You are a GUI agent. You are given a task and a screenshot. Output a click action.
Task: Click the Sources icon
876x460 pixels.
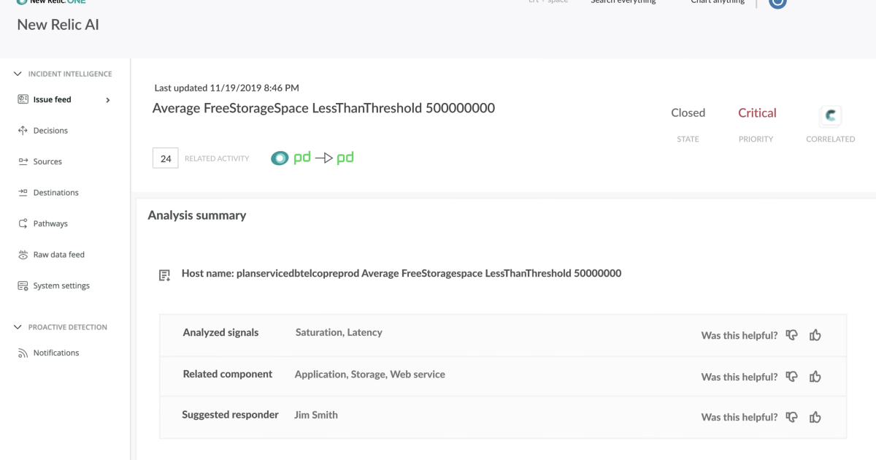pyautogui.click(x=22, y=161)
